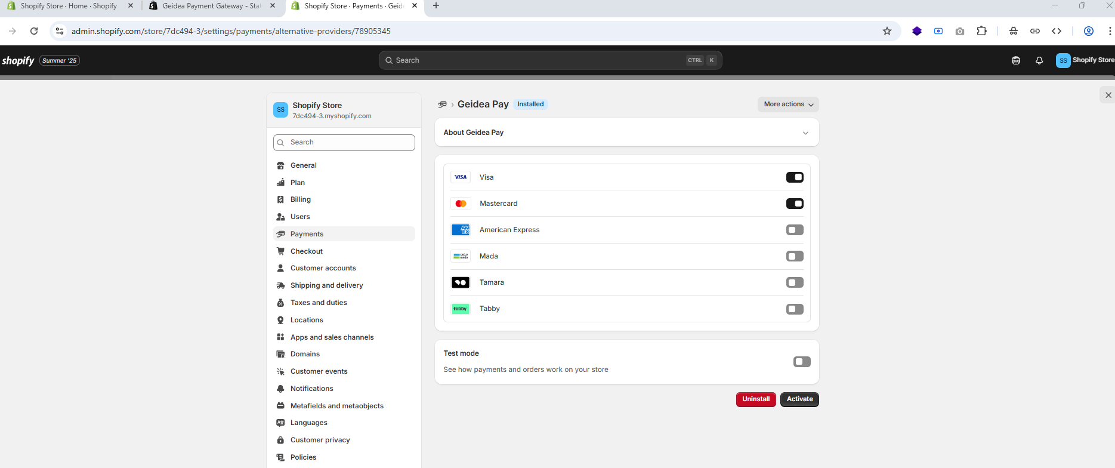
Task: Enable the Tamara payment toggle
Action: tap(795, 282)
